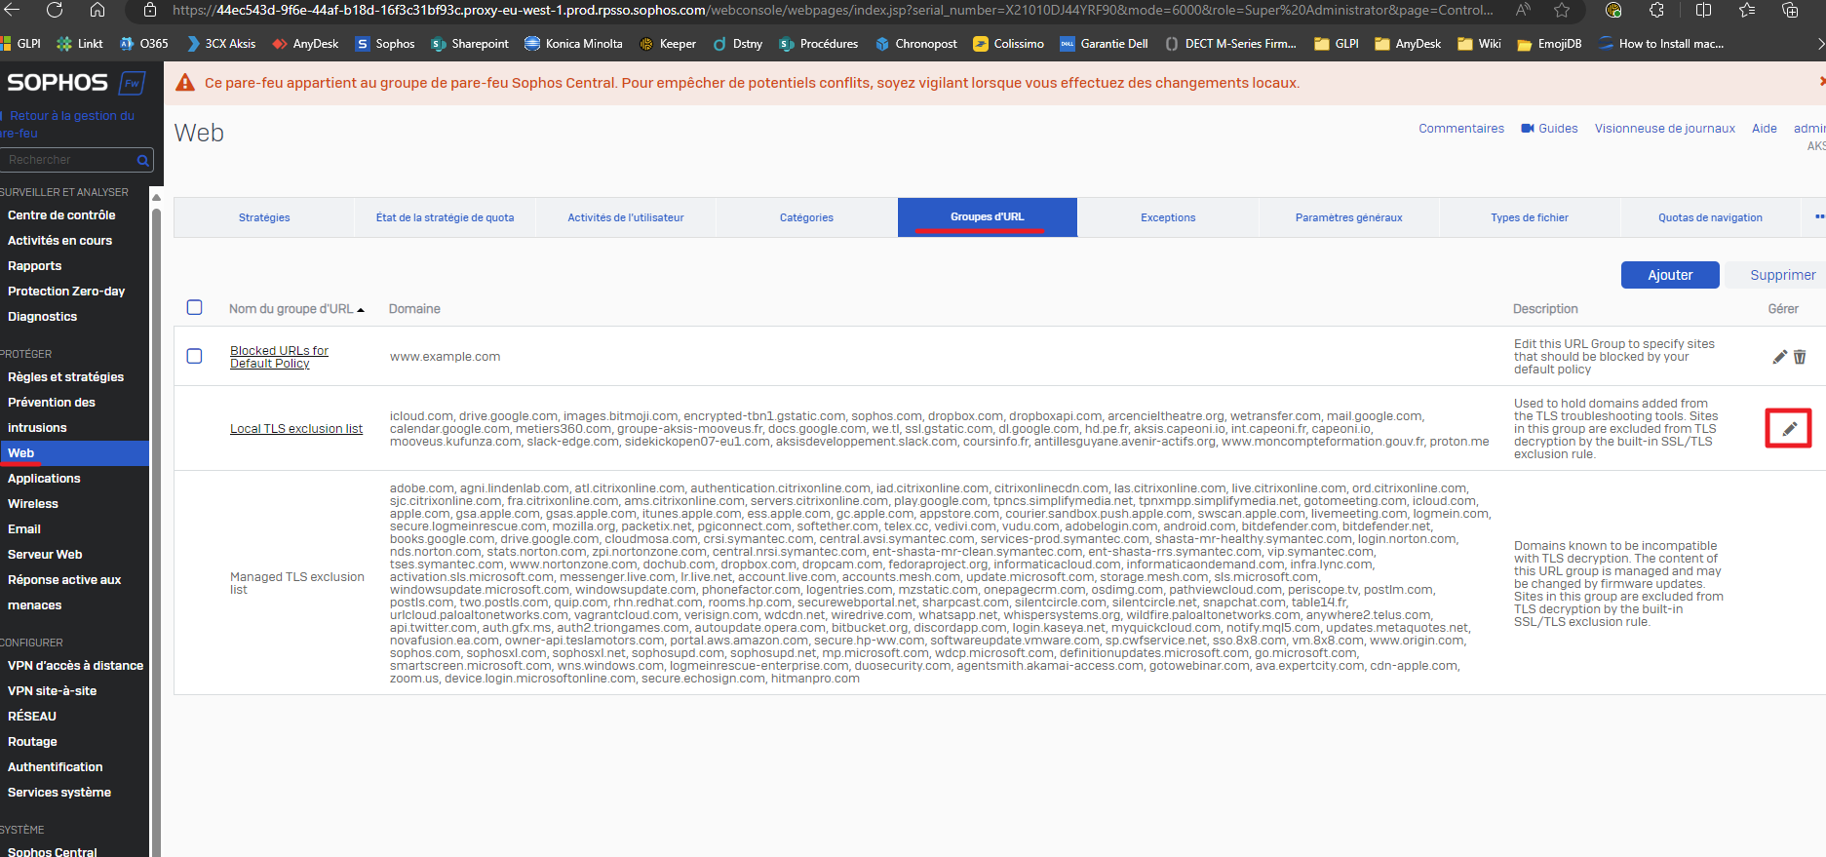The width and height of the screenshot is (1826, 857).
Task: Open VPN site-à-site in sidebar
Action: point(52,691)
